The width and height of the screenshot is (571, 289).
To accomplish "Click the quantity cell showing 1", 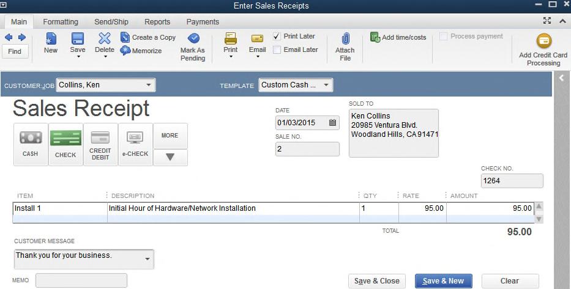I will click(379, 208).
